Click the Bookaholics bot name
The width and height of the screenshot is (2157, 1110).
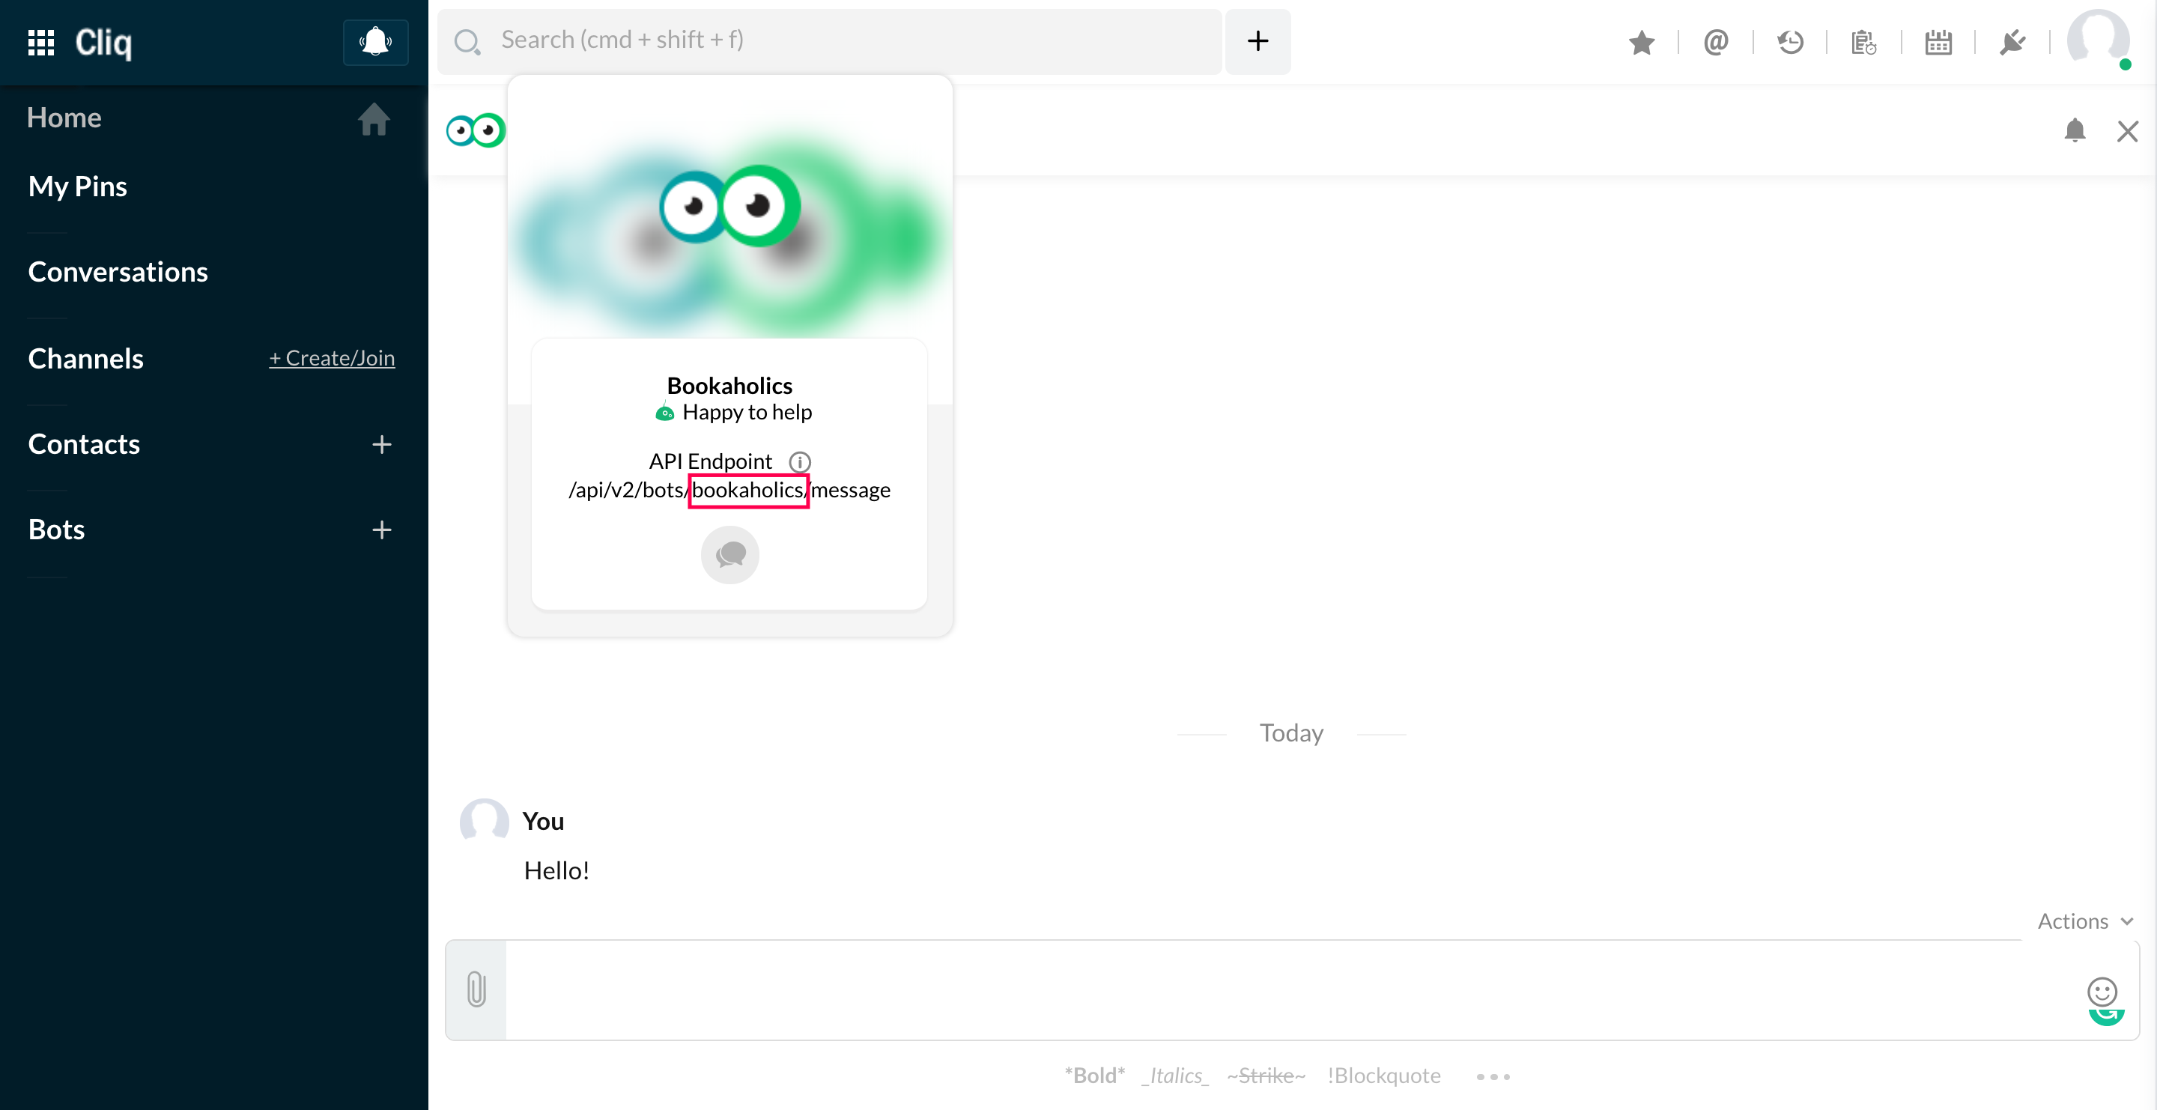[729, 386]
